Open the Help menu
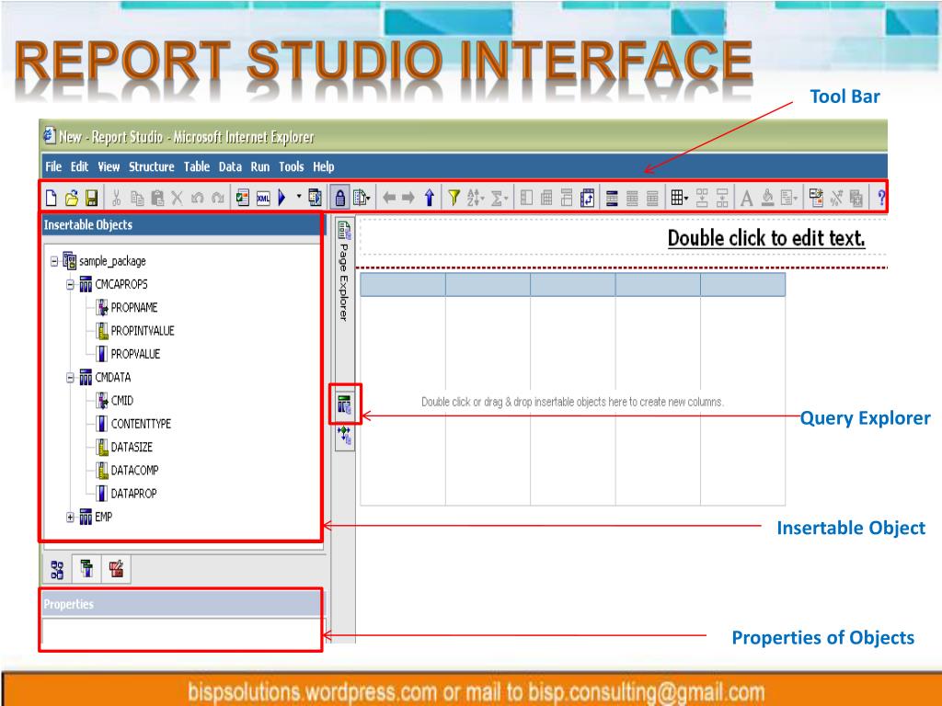The image size is (942, 706). click(x=323, y=166)
